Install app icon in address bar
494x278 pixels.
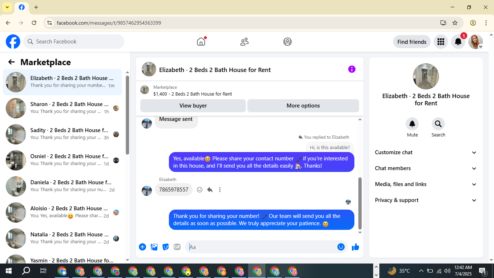tap(443, 23)
